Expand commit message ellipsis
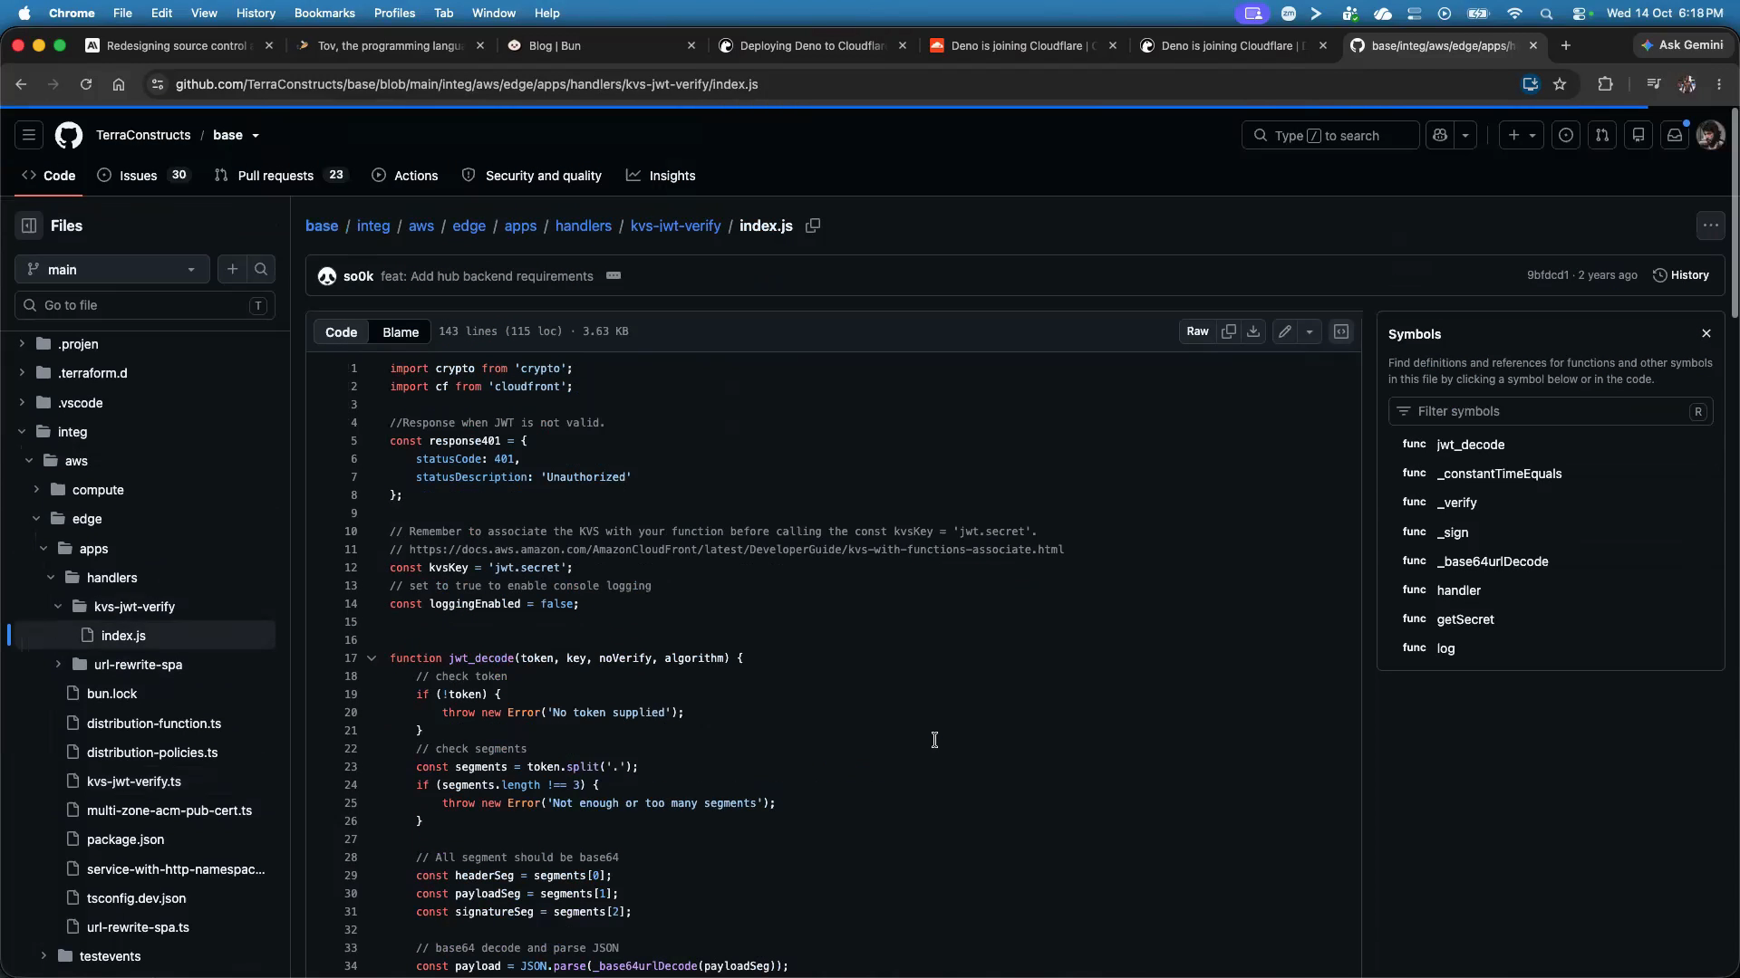This screenshot has width=1740, height=978. 614,276
